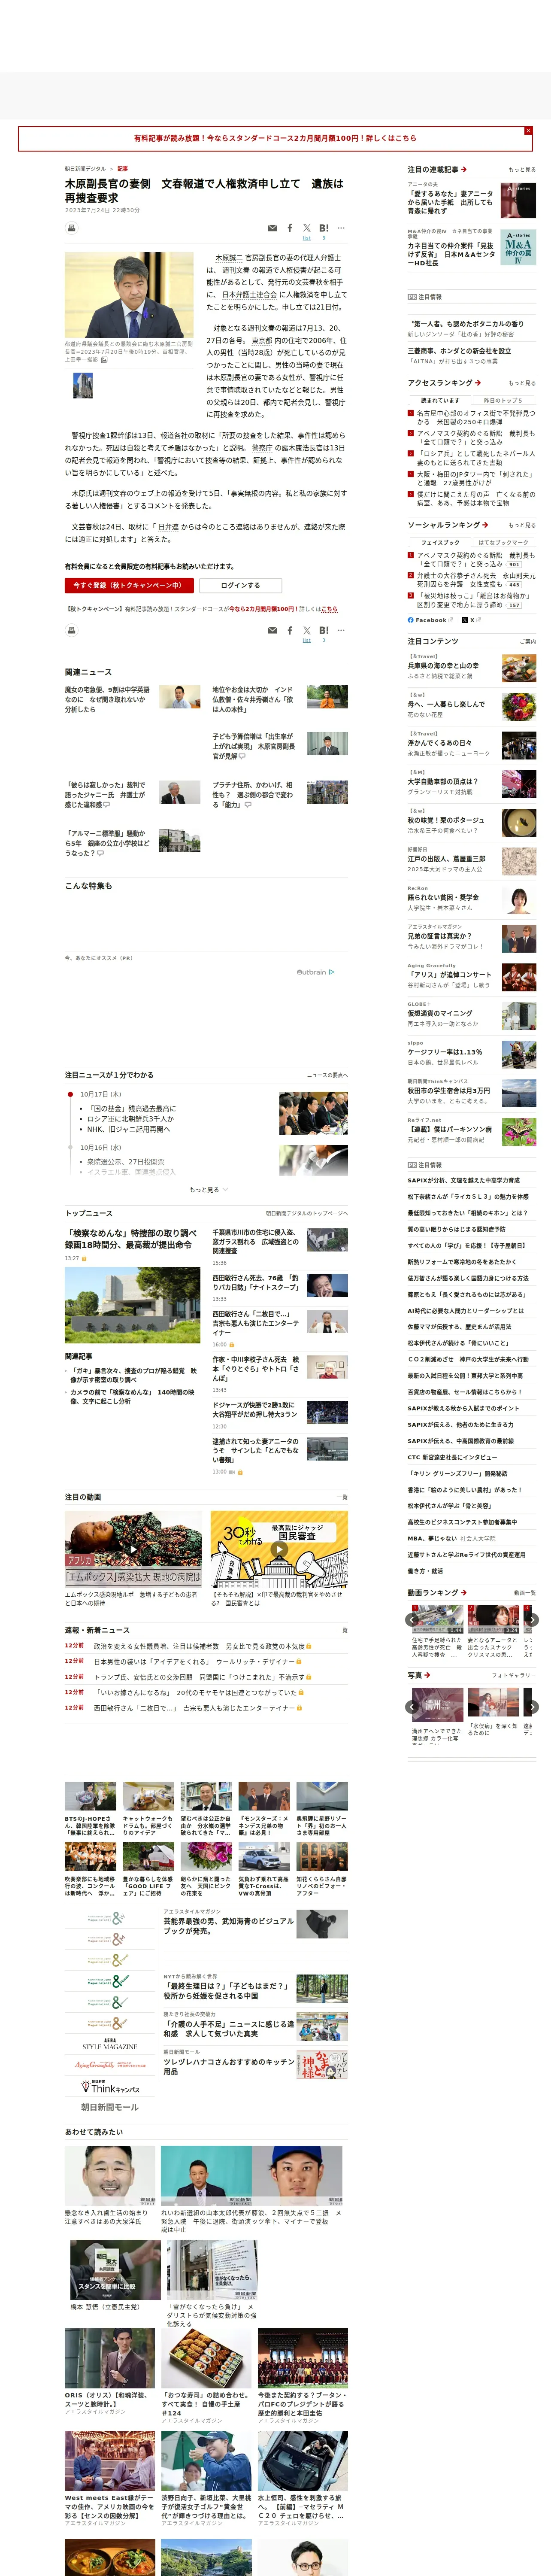Viewport: 551px width, 2576px height.
Task: Open 動画一覧 link beside video ranking
Action: (525, 1593)
